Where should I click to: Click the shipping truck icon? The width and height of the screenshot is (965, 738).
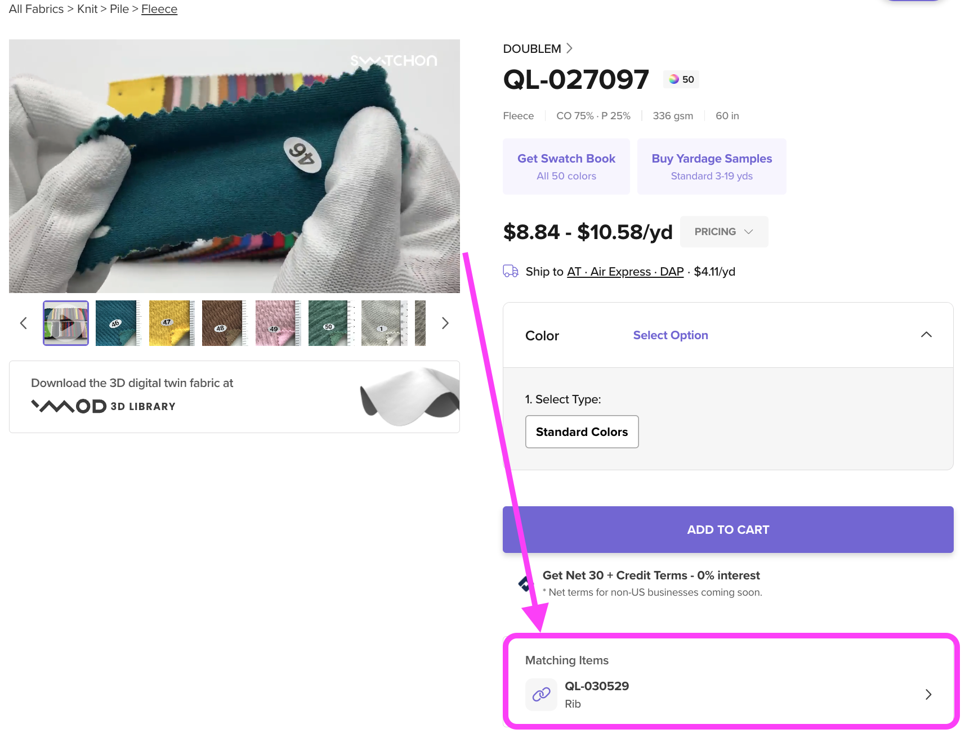click(x=510, y=271)
